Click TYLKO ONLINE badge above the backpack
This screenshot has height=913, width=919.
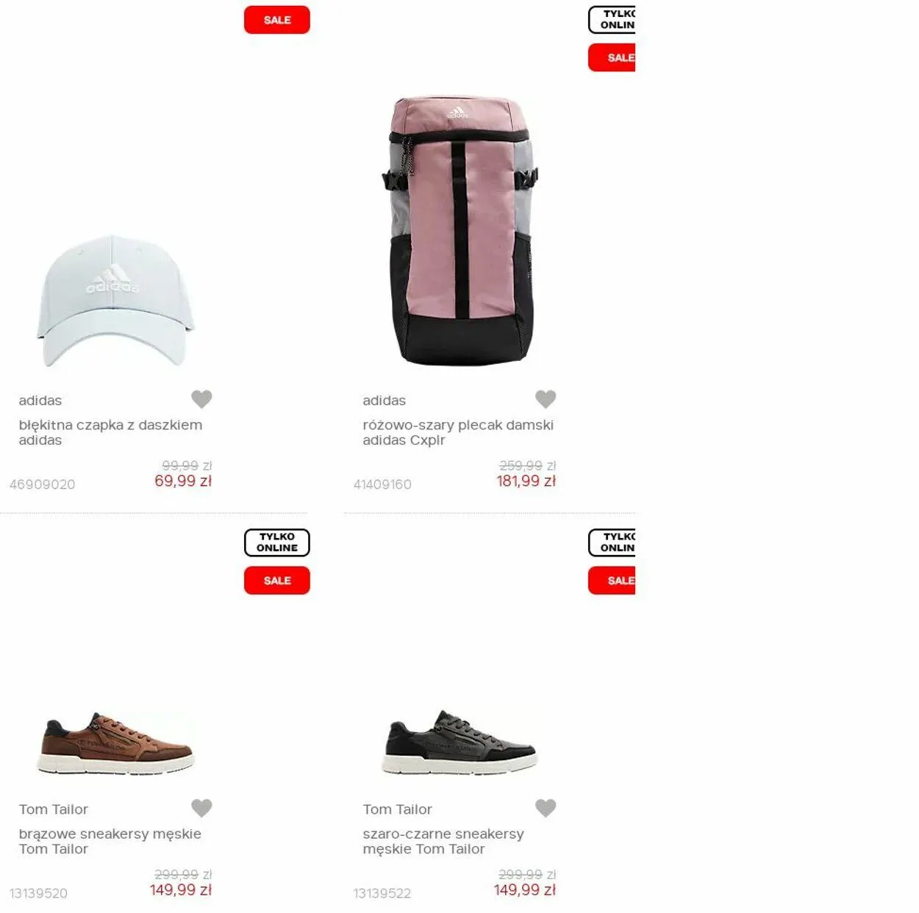pyautogui.click(x=612, y=20)
